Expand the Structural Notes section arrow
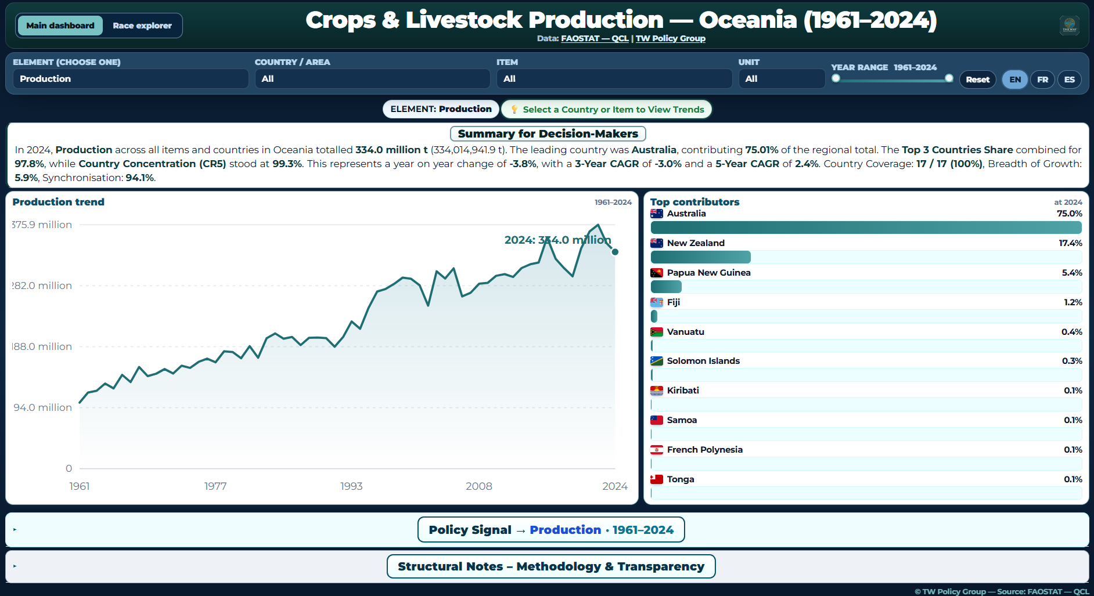This screenshot has height=596, width=1094. [x=15, y=566]
